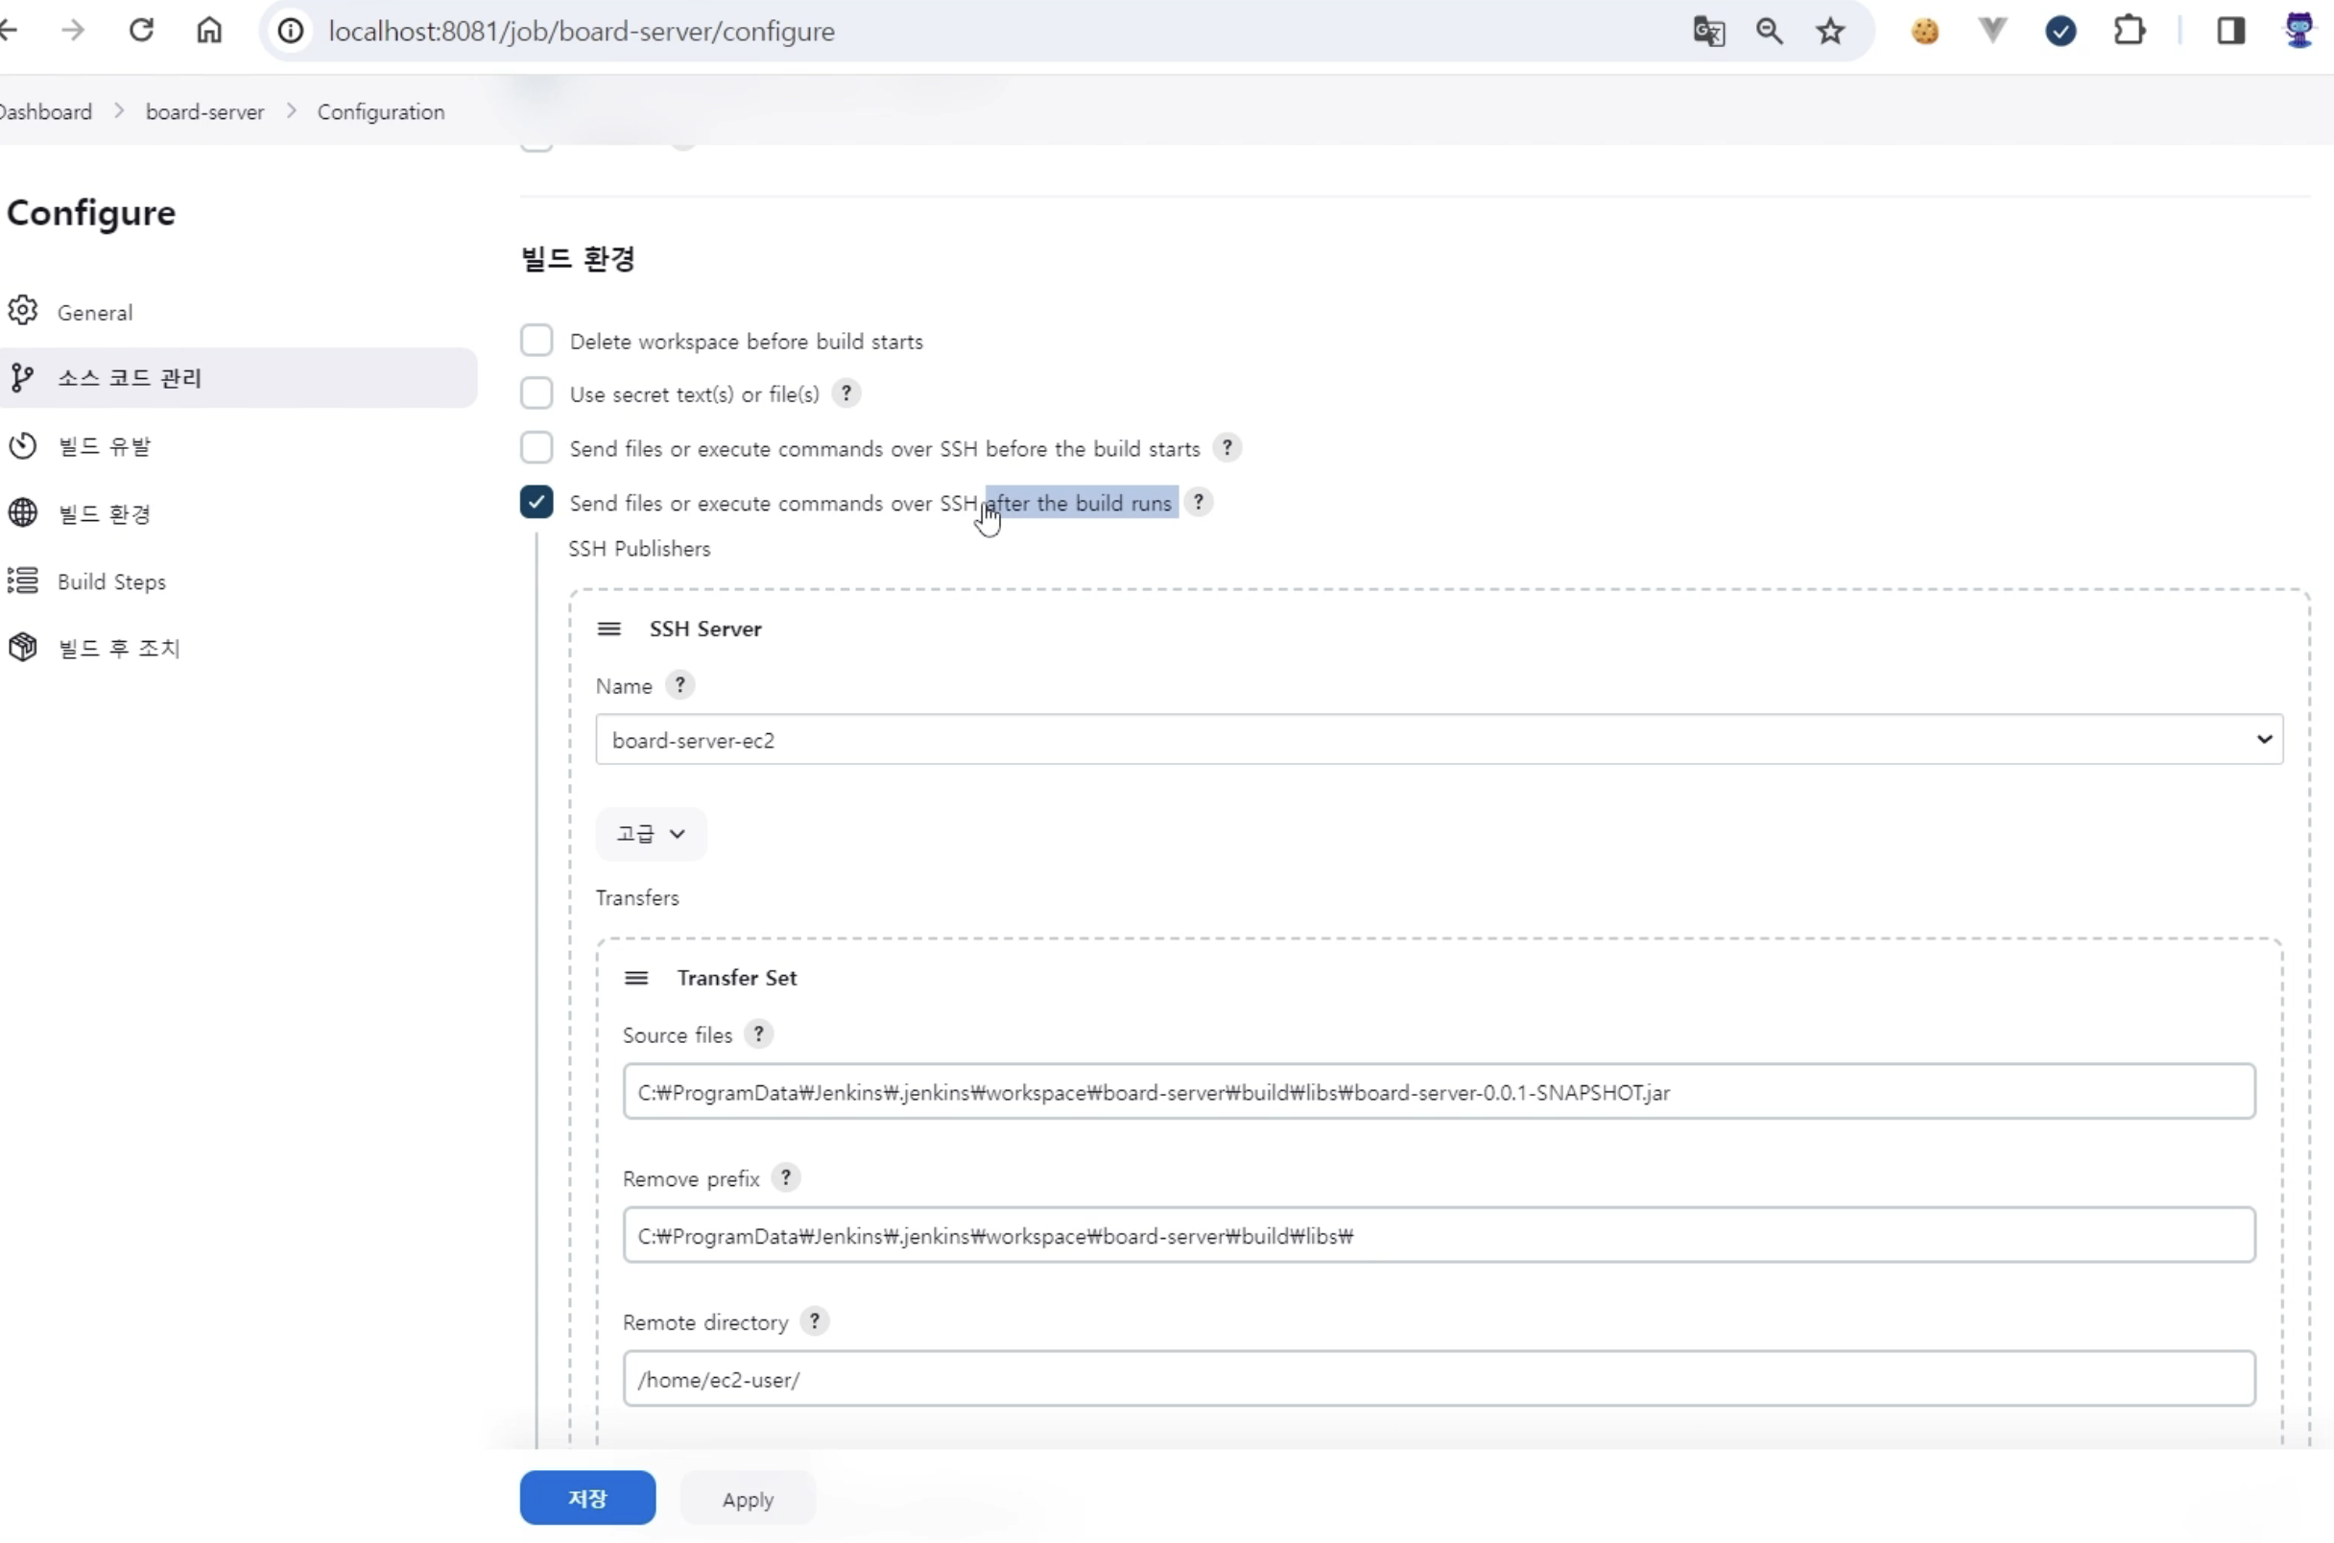Click help icon beside Remote directory

pos(814,1320)
